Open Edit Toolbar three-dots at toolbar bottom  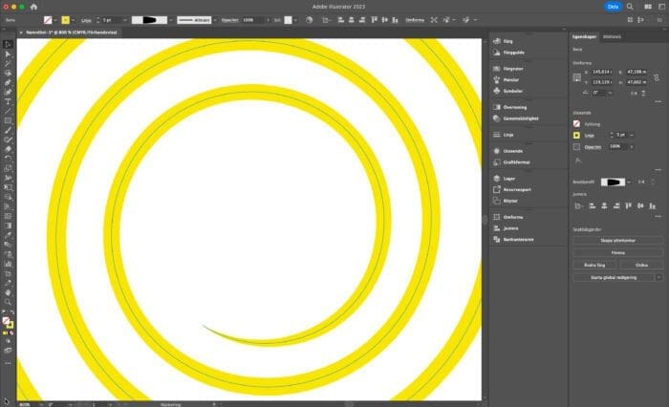pos(8,363)
